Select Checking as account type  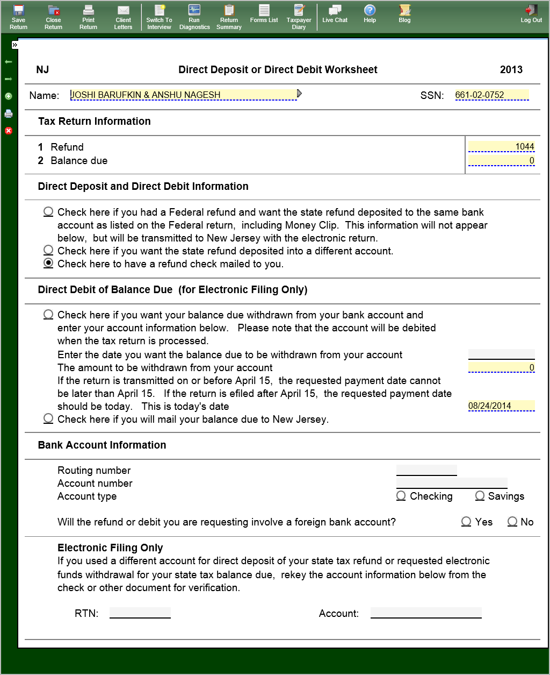(x=401, y=496)
